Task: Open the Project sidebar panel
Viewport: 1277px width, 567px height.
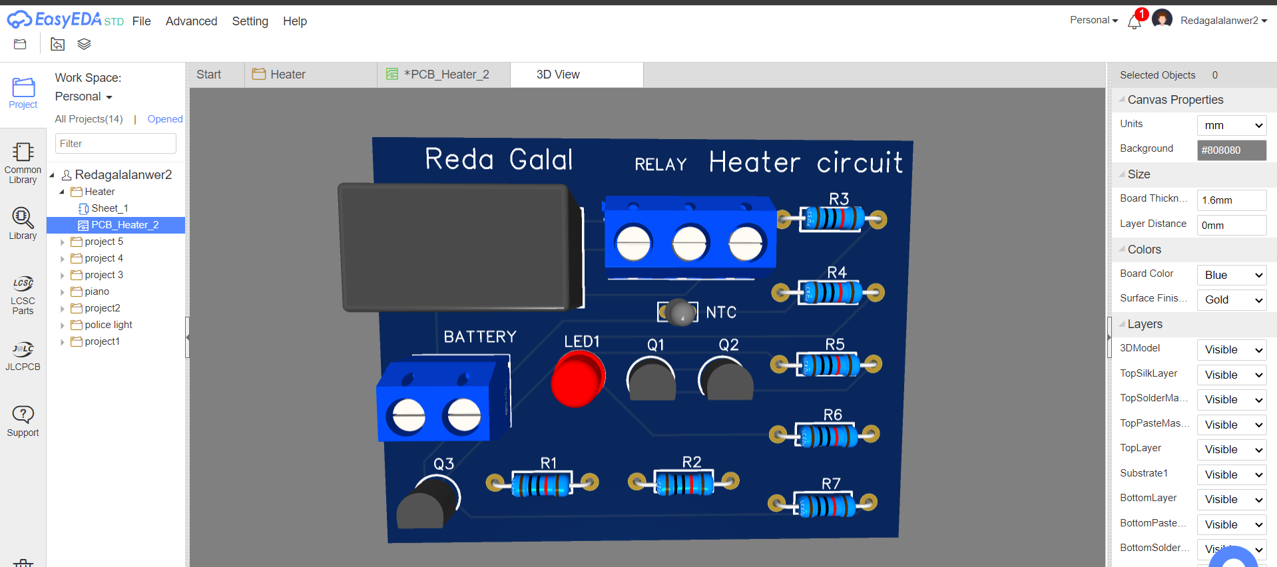Action: pos(23,93)
